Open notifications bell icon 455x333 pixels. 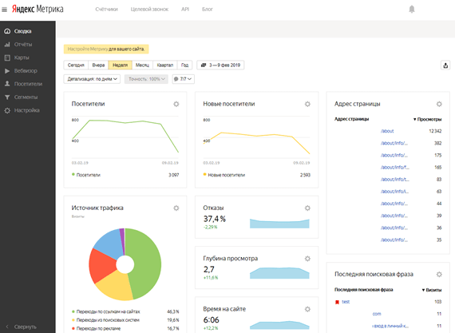click(411, 10)
